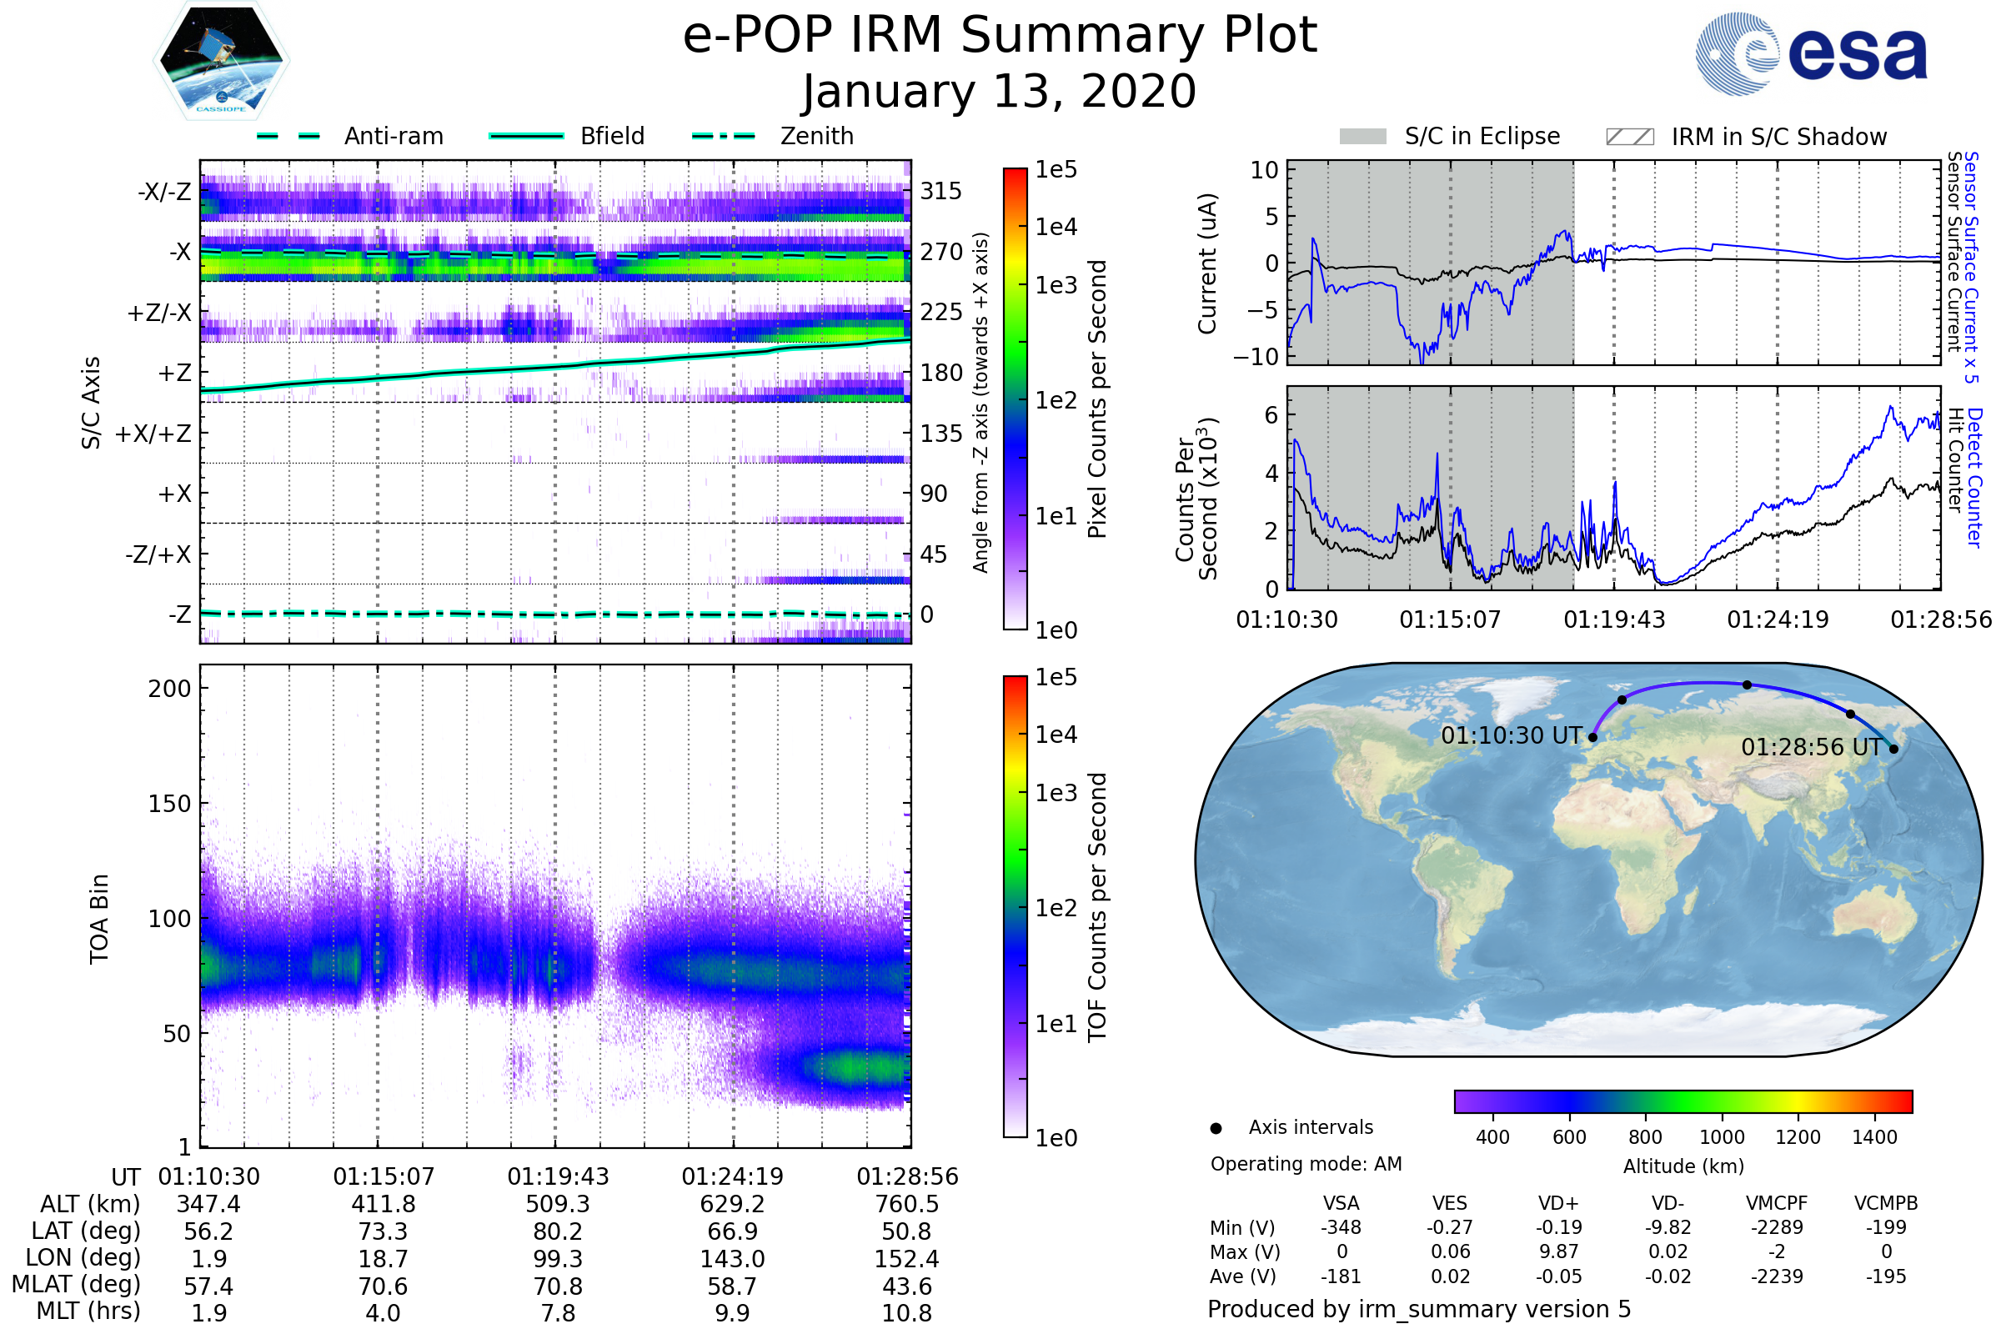Click the Sensor Surface Current x 5 label
The width and height of the screenshot is (2001, 1334).
click(x=1972, y=267)
